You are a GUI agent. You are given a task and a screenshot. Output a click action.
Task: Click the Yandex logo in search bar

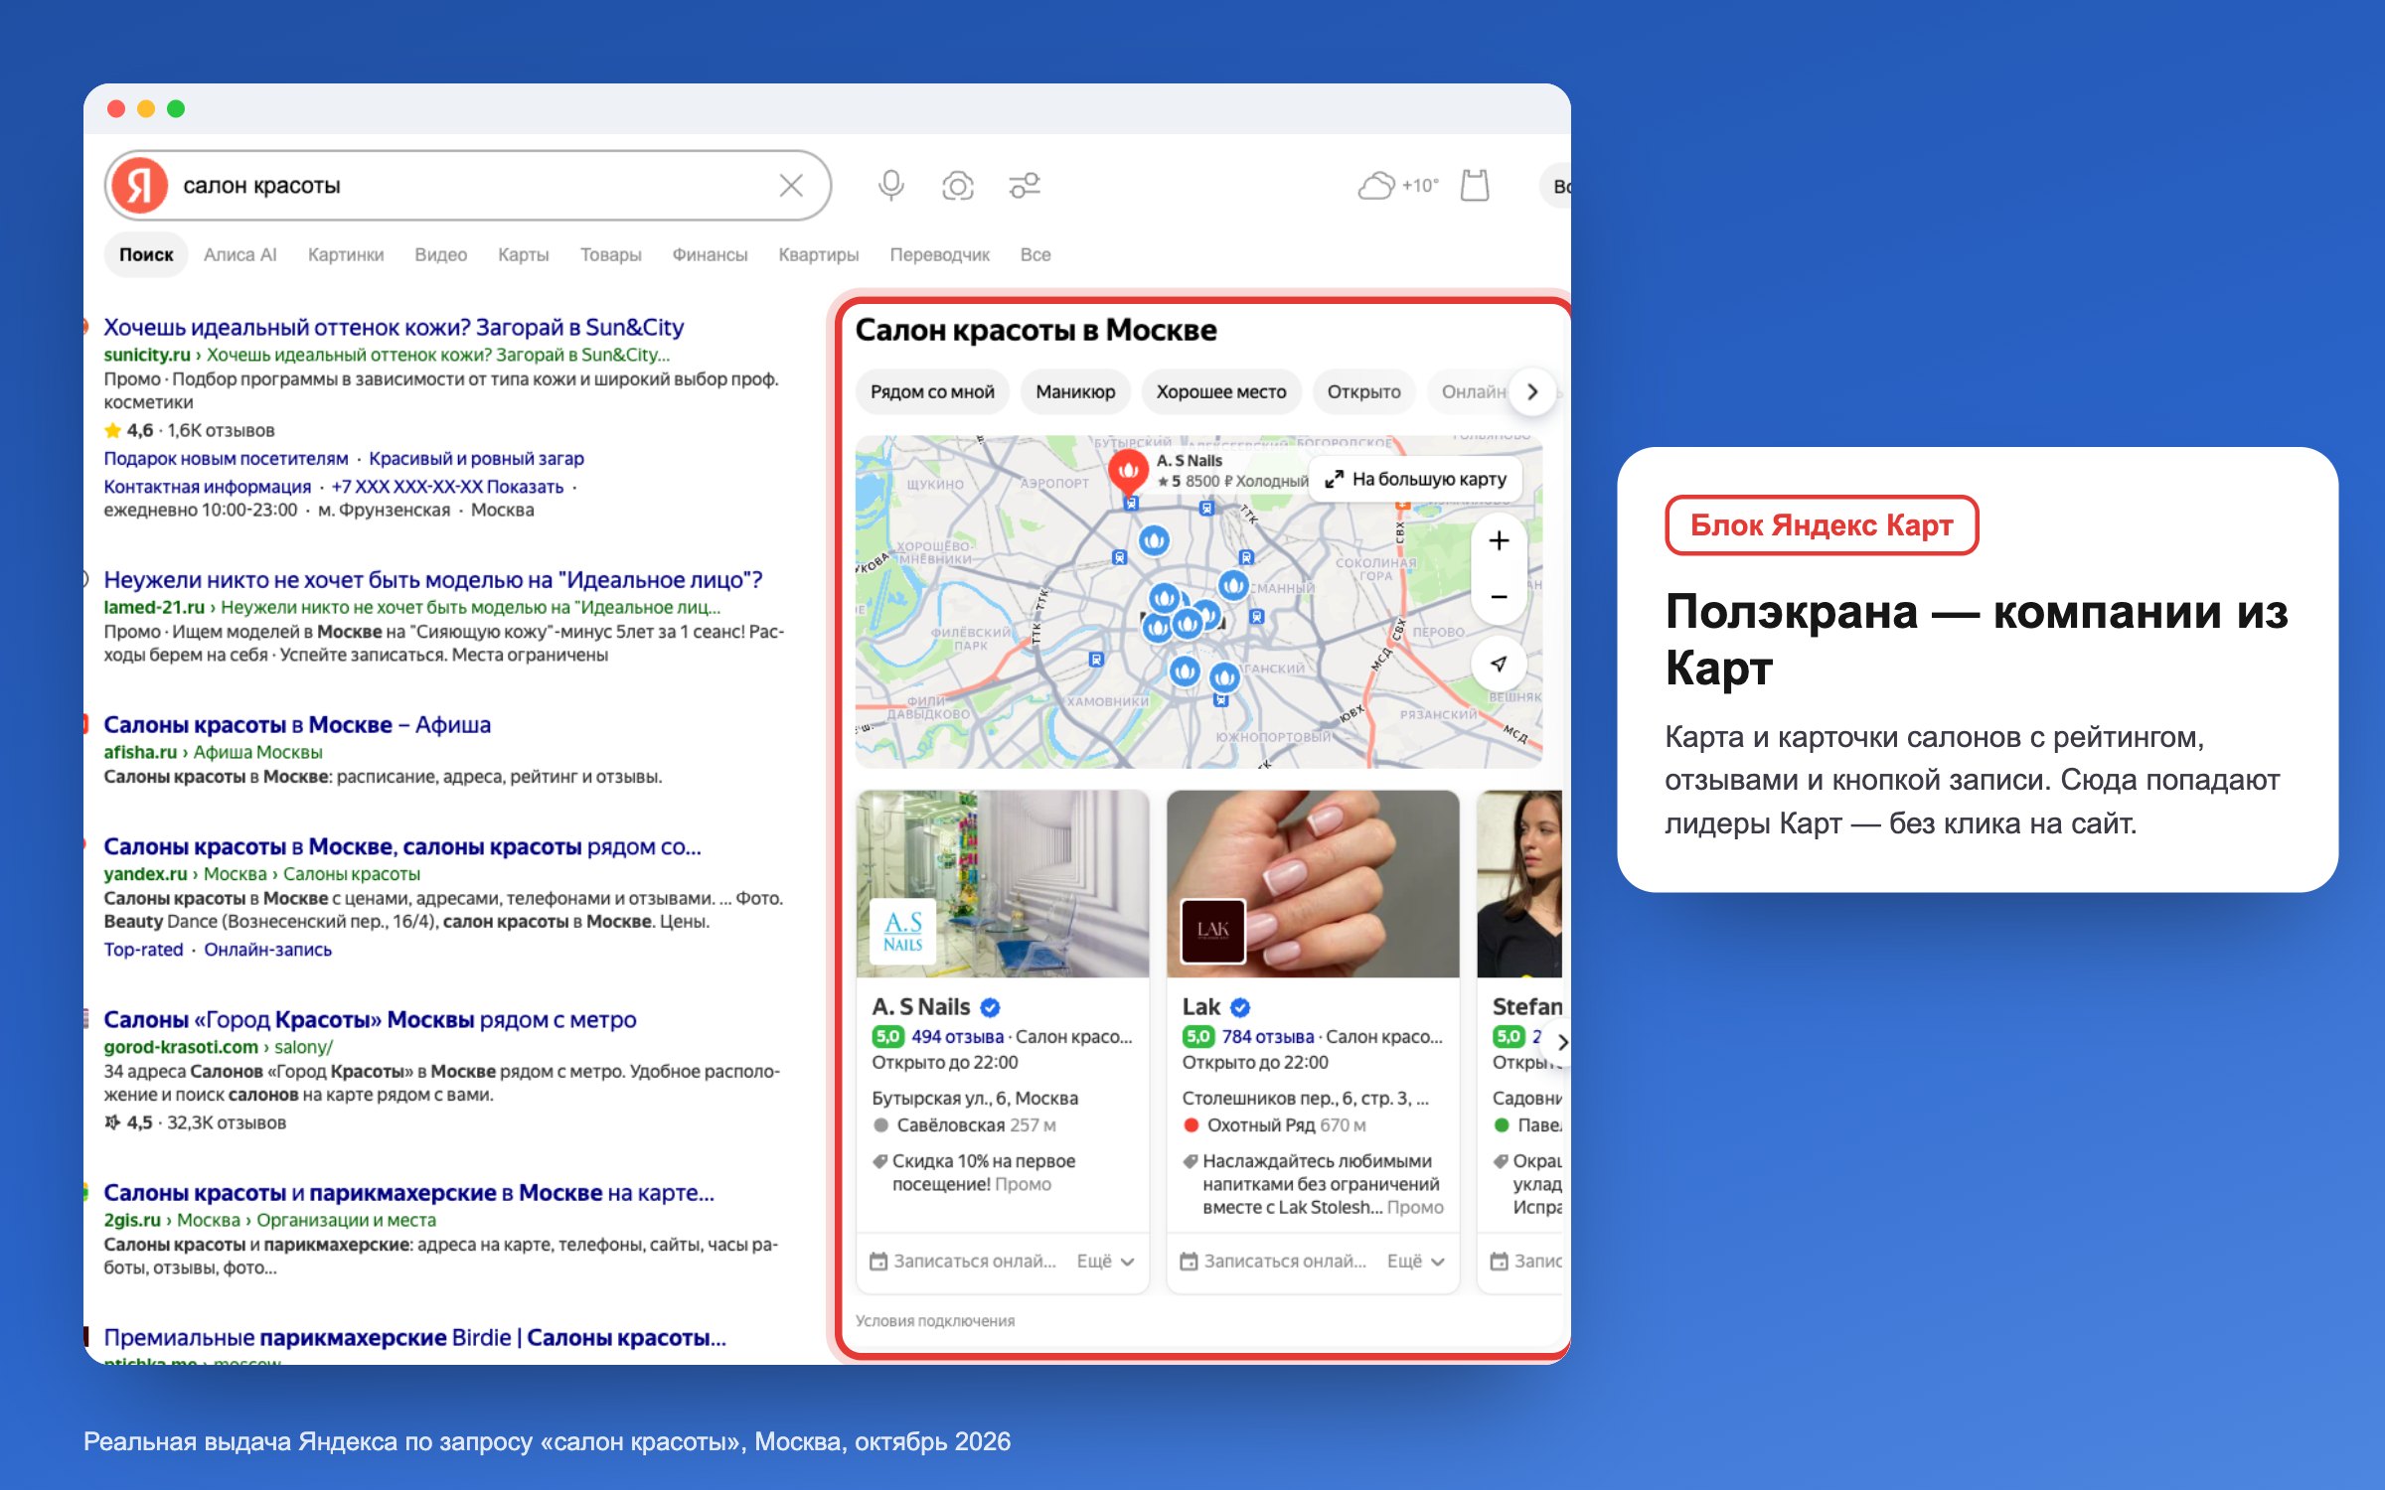pyautogui.click(x=139, y=186)
